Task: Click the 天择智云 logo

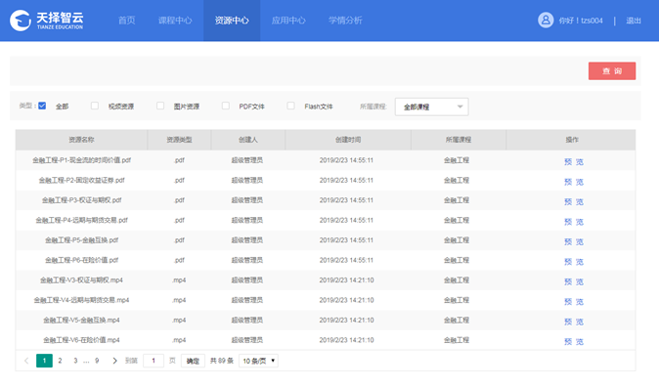Action: pyautogui.click(x=47, y=21)
